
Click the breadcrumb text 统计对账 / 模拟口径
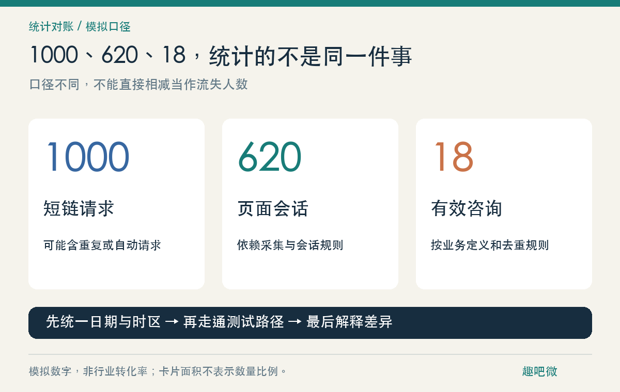click(x=80, y=26)
